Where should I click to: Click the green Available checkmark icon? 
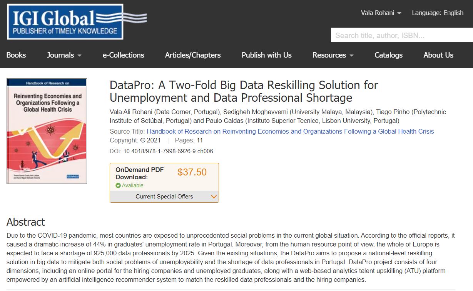click(118, 185)
